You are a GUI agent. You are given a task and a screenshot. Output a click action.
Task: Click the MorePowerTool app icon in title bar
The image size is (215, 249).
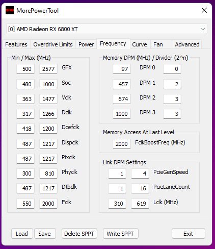tap(10, 10)
